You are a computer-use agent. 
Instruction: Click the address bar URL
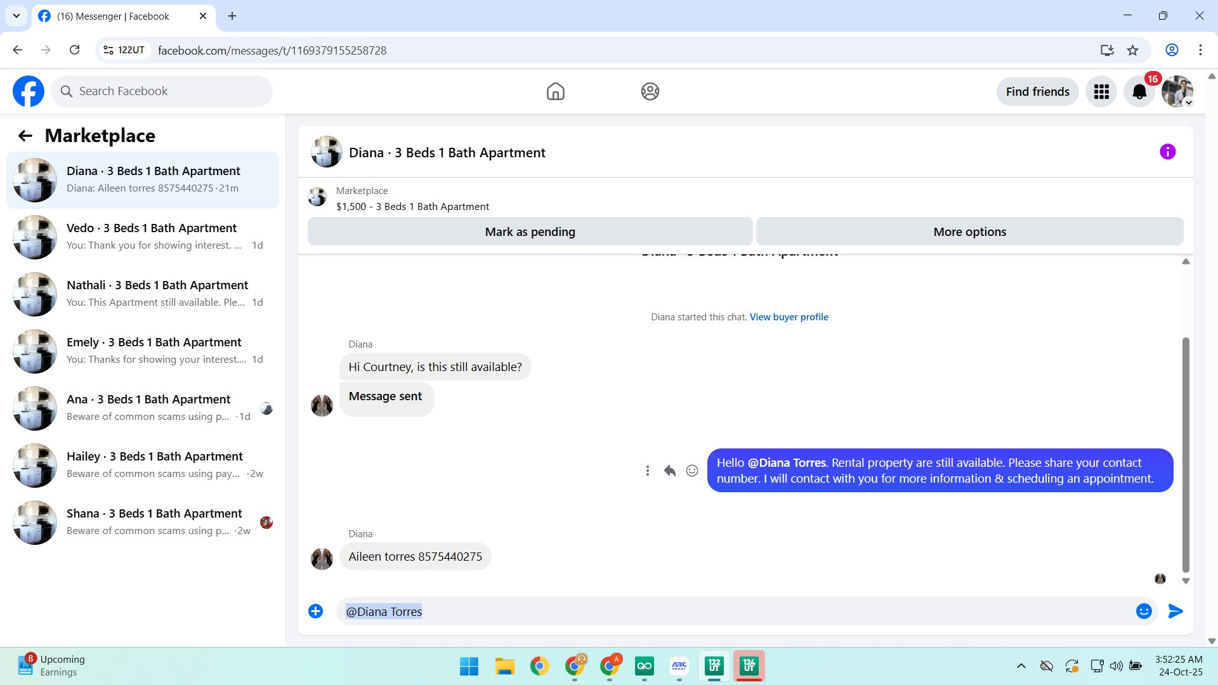coord(272,50)
